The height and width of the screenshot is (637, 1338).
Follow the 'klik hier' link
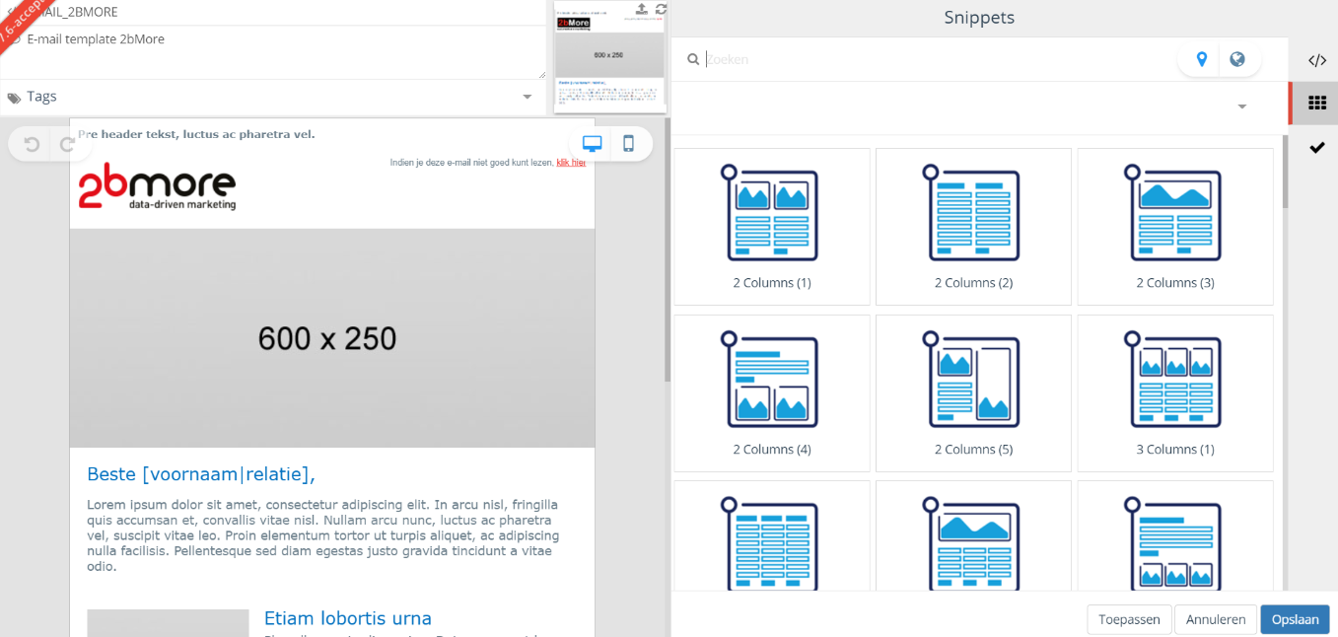(571, 162)
